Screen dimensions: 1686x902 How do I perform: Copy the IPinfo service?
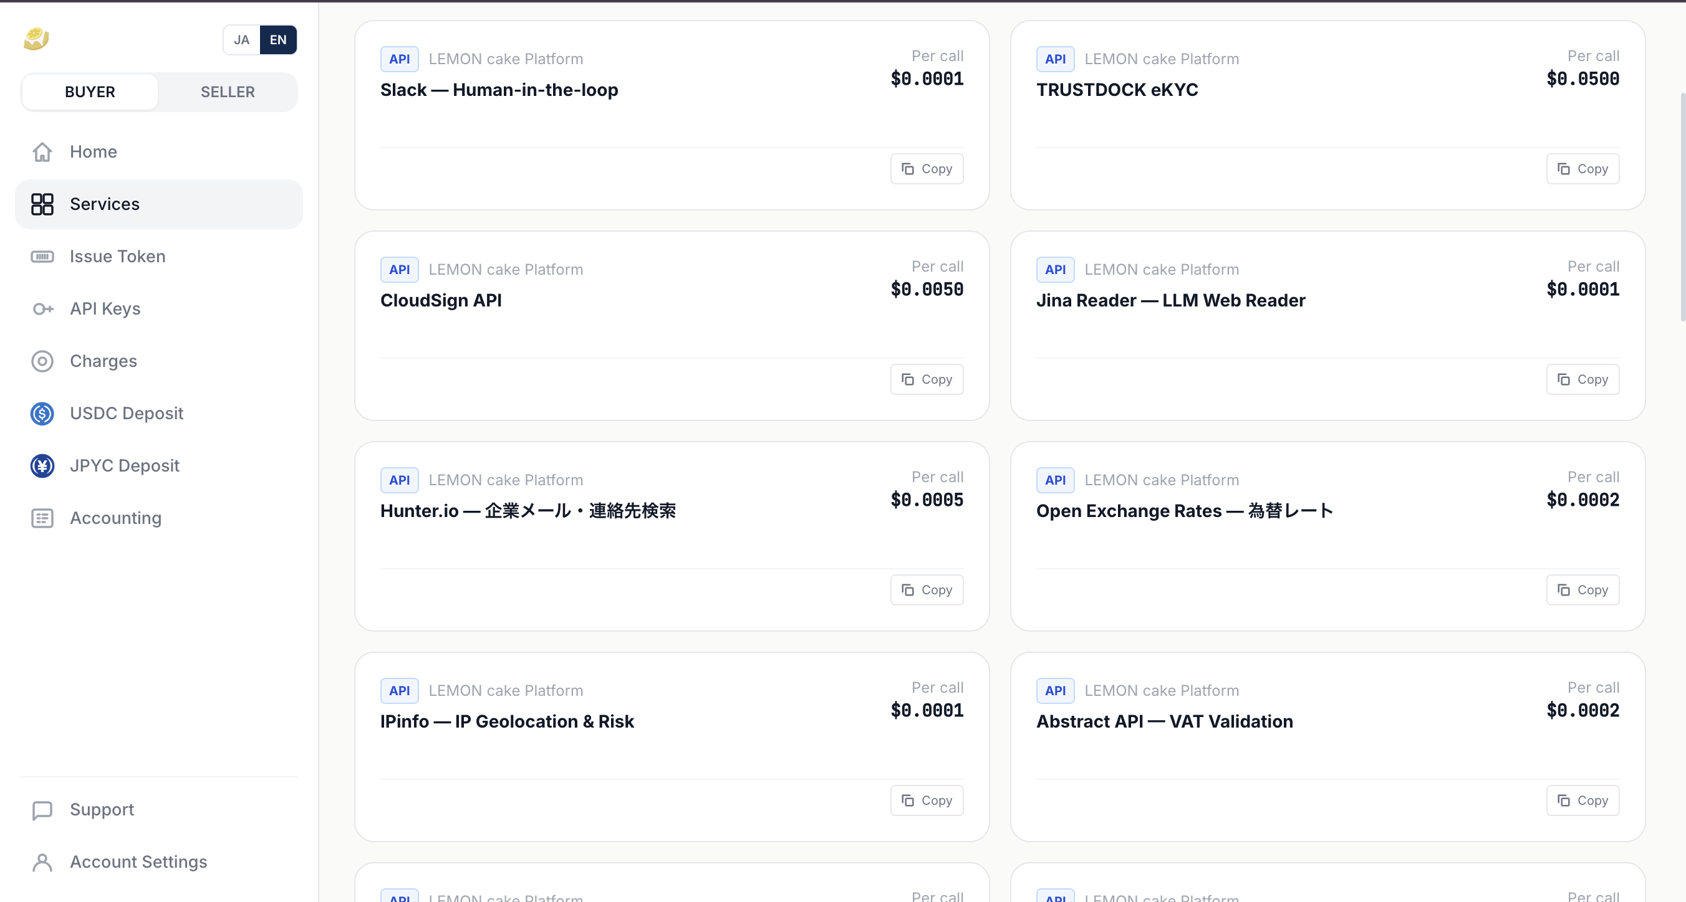pos(927,800)
